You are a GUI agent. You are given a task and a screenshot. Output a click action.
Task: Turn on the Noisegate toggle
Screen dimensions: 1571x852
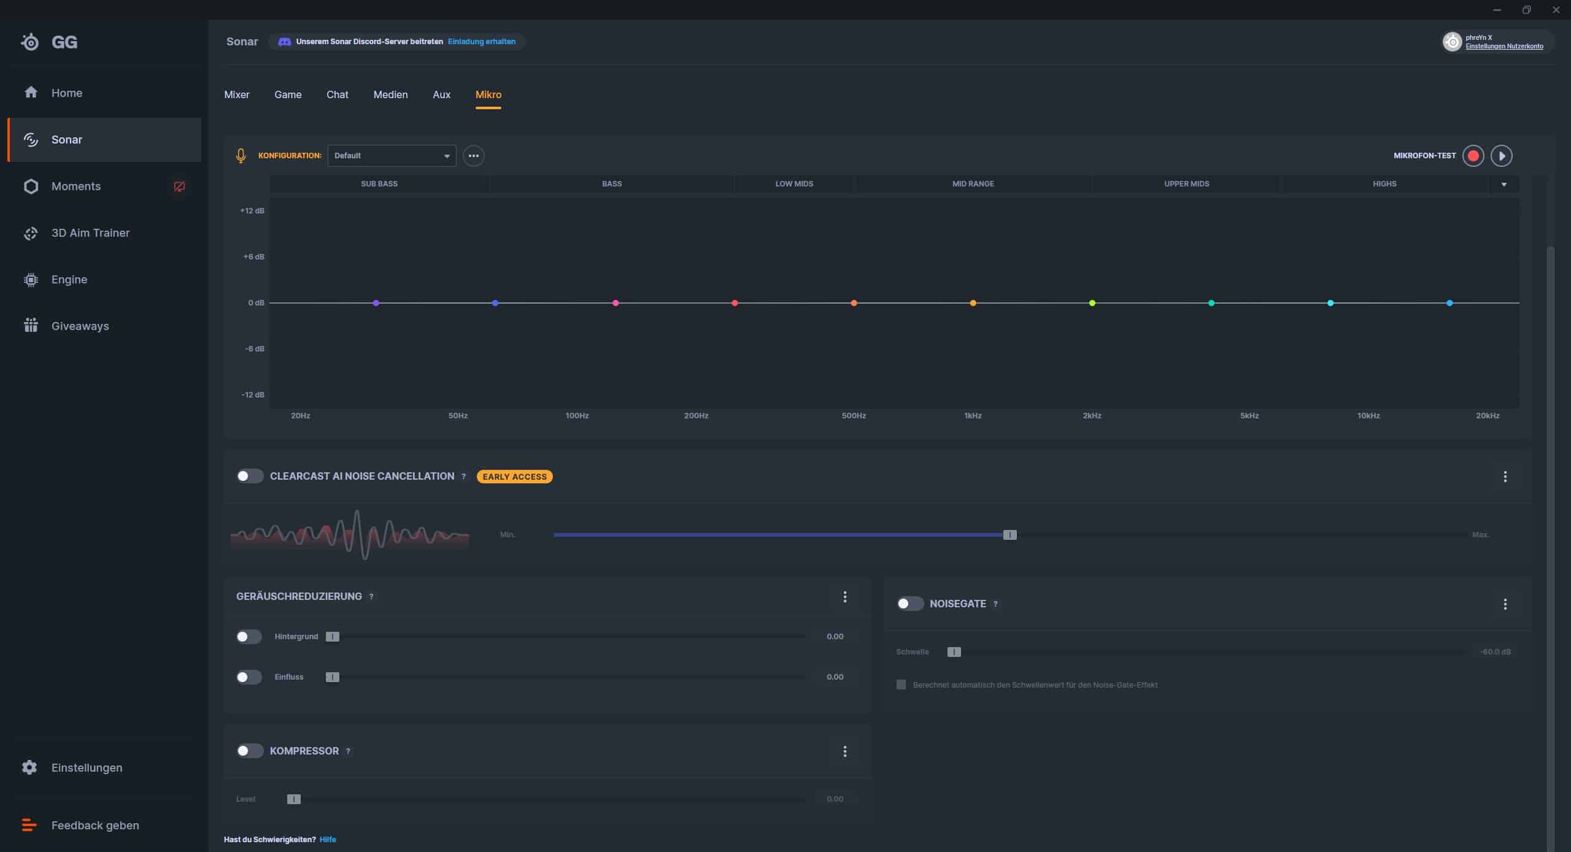909,604
